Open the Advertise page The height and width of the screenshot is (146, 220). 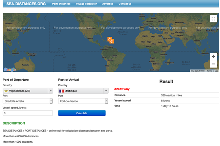click(x=108, y=4)
